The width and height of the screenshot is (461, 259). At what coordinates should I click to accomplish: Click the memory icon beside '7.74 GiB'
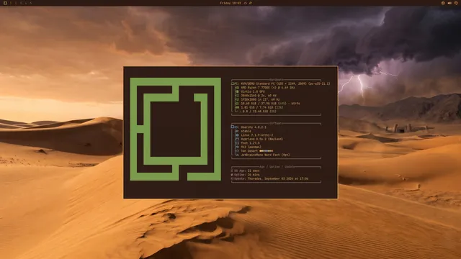pos(237,107)
